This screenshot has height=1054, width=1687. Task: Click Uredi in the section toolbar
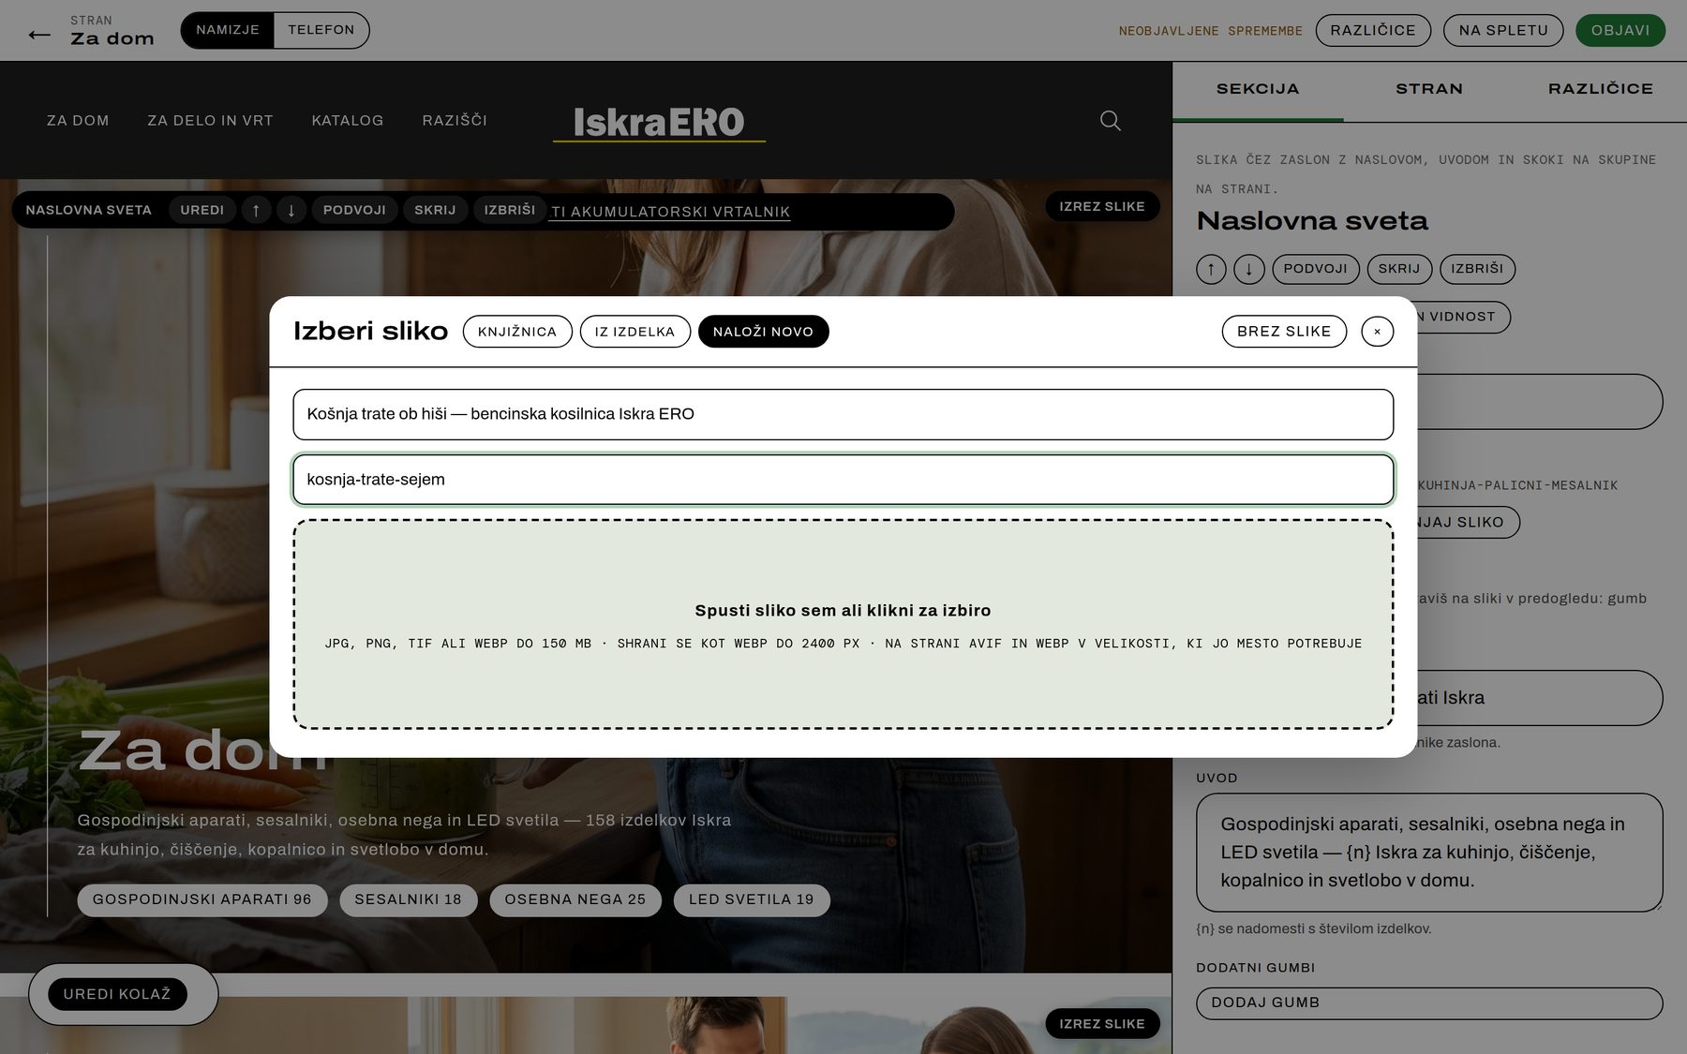coord(202,210)
